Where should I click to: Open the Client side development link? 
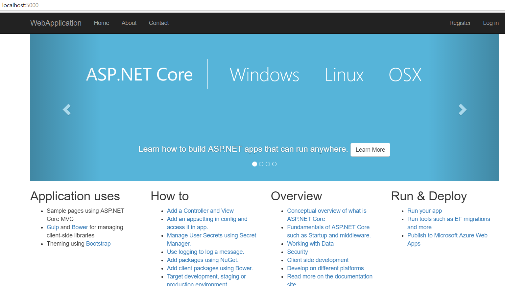click(x=318, y=260)
